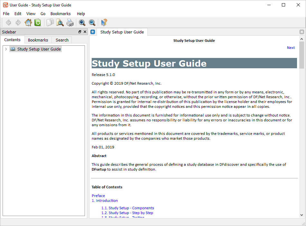This screenshot has width=306, height=226.
Task: Open the Preface link in contents
Action: pos(98,196)
